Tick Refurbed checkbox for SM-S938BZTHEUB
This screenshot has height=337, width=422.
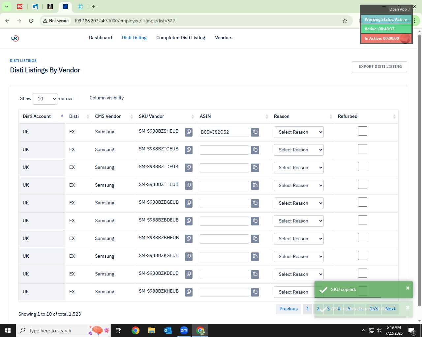click(363, 184)
